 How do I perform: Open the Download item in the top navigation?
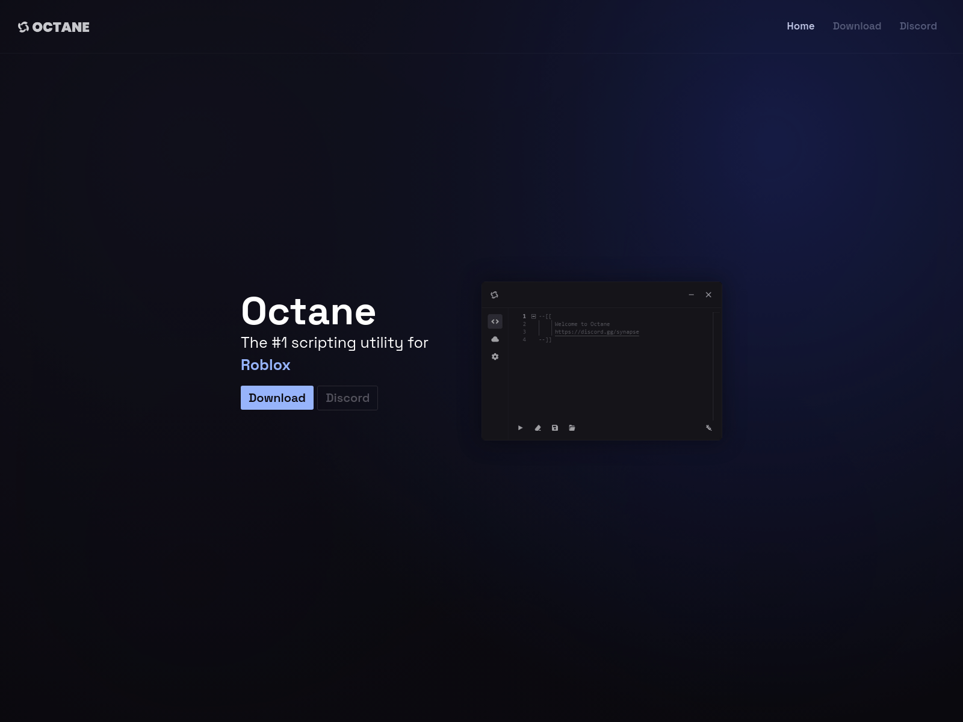point(857,26)
